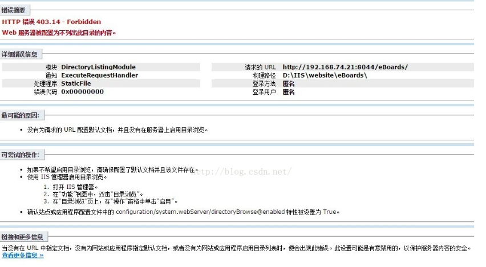Select the 请求的 URL field label
Viewport: 486px width, 267px height.
pyautogui.click(x=260, y=67)
